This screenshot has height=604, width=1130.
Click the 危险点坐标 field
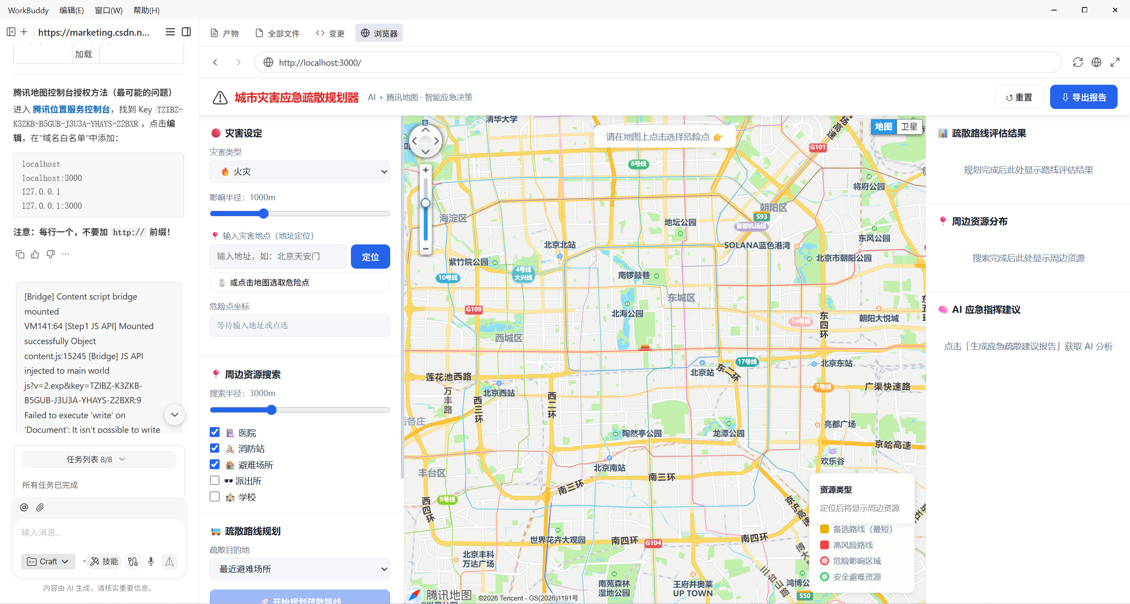click(300, 326)
